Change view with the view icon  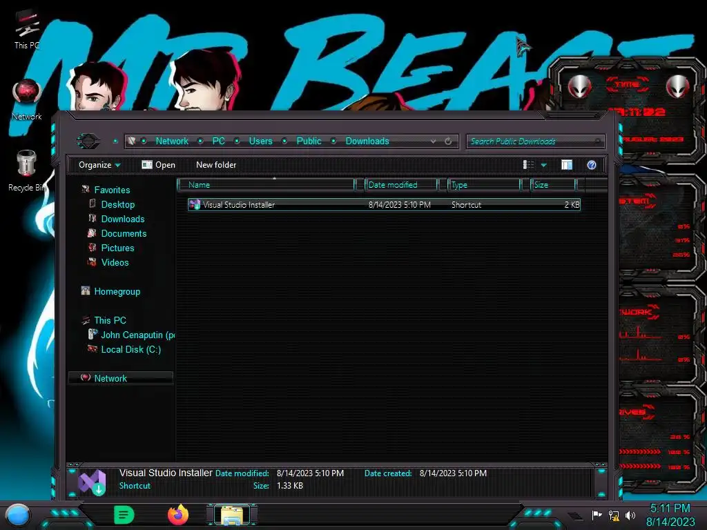click(528, 165)
